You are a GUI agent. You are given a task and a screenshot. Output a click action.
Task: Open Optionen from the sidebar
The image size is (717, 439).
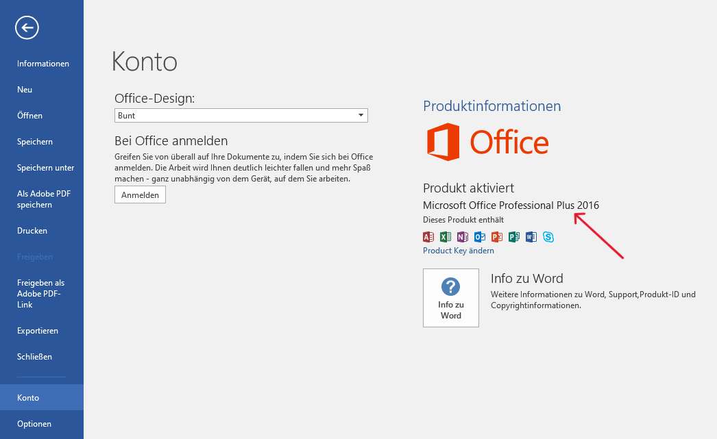pos(34,424)
